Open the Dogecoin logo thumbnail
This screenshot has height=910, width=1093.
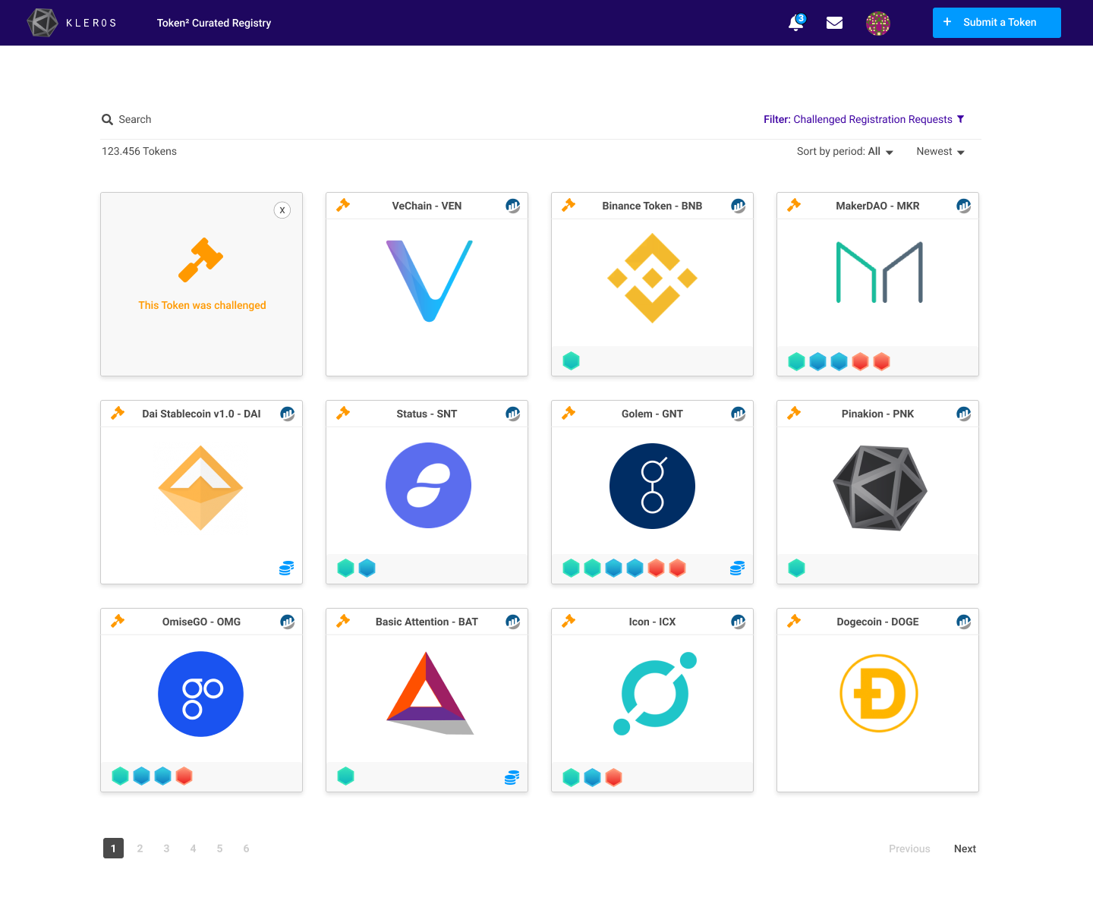tap(879, 693)
